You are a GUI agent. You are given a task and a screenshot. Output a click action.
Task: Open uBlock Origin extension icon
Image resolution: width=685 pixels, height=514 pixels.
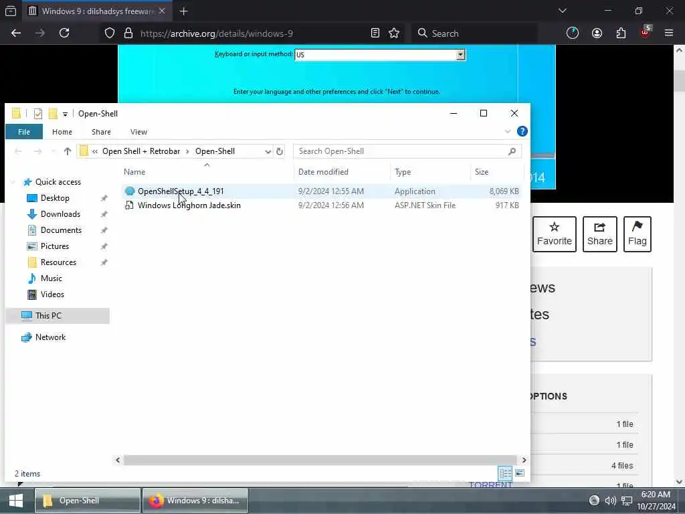point(646,33)
